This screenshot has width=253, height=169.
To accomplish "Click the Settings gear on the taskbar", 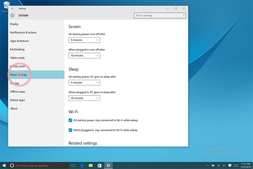I will (108, 166).
